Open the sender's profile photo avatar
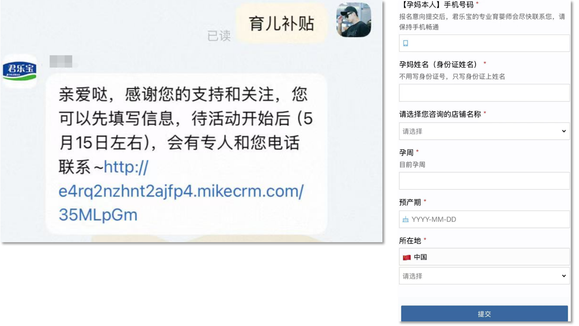 354,20
